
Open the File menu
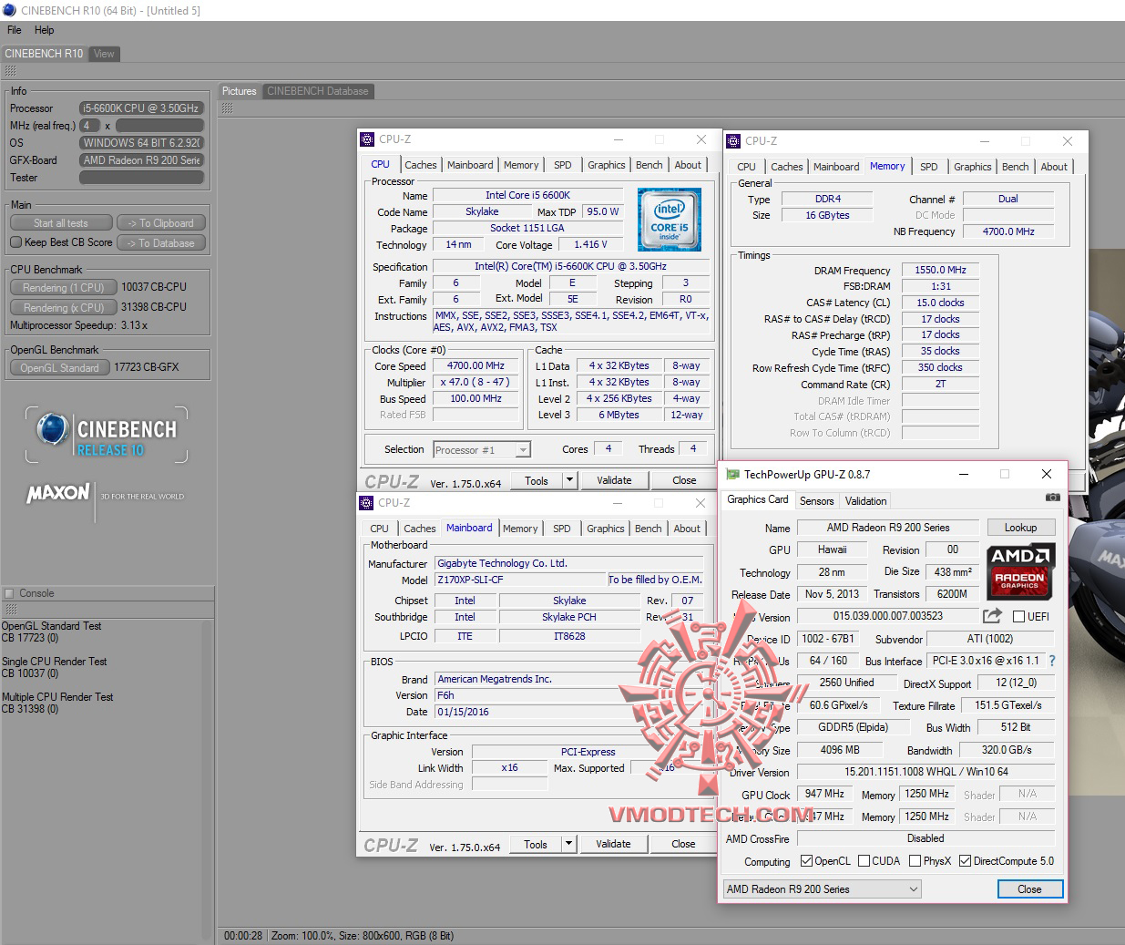pos(14,30)
